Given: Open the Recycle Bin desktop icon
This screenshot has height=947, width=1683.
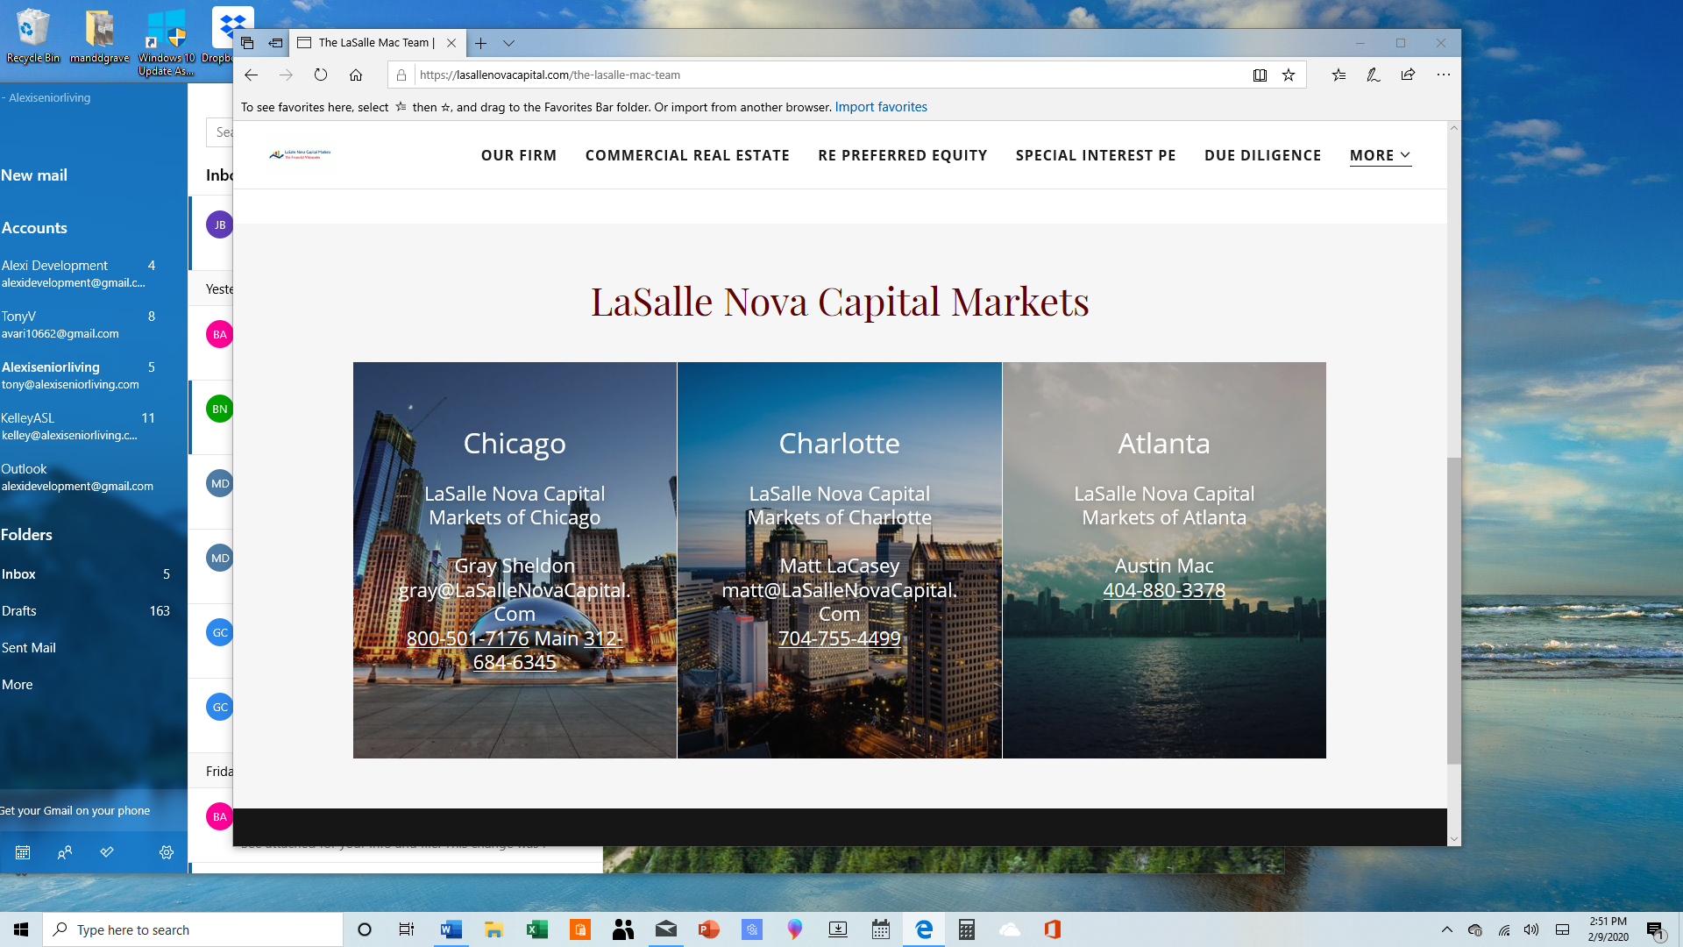Looking at the screenshot, I should pyautogui.click(x=33, y=37).
